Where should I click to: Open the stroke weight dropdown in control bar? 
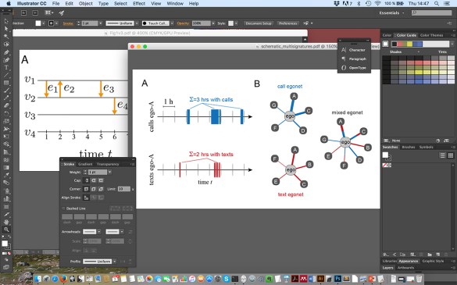pyautogui.click(x=101, y=23)
